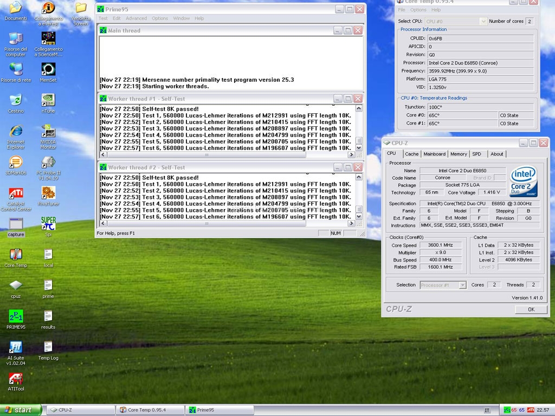Select the Collegamento a ScienceM... shortcut
555x416 pixels.
48,44
